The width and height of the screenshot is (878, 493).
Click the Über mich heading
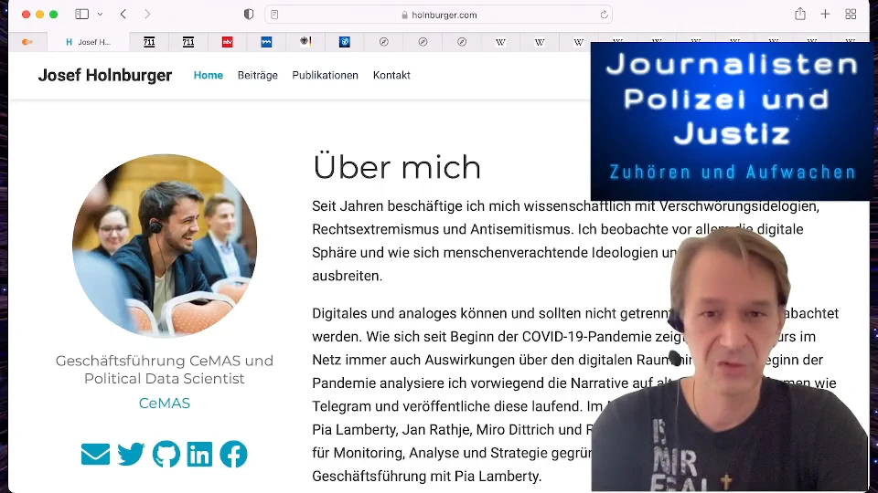(x=396, y=167)
